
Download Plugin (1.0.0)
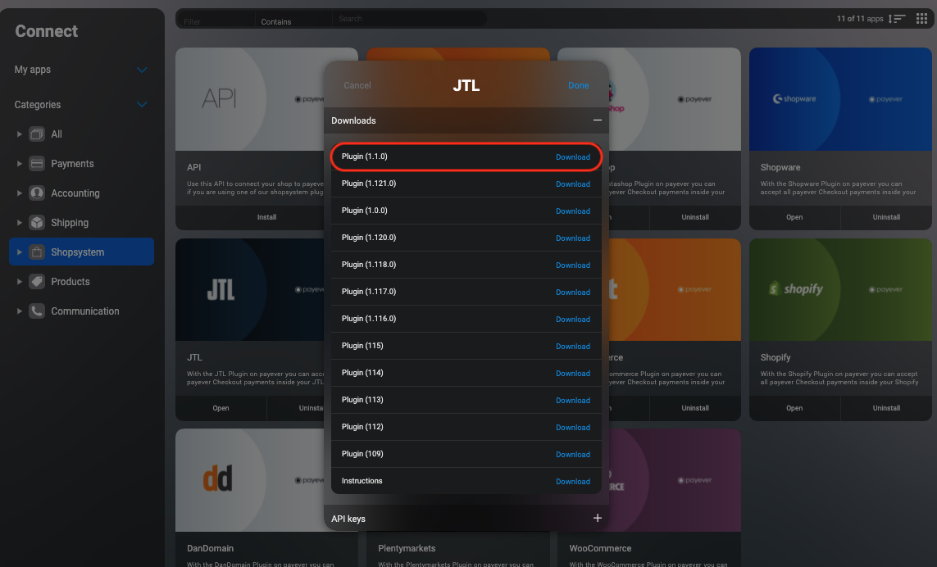[572, 211]
